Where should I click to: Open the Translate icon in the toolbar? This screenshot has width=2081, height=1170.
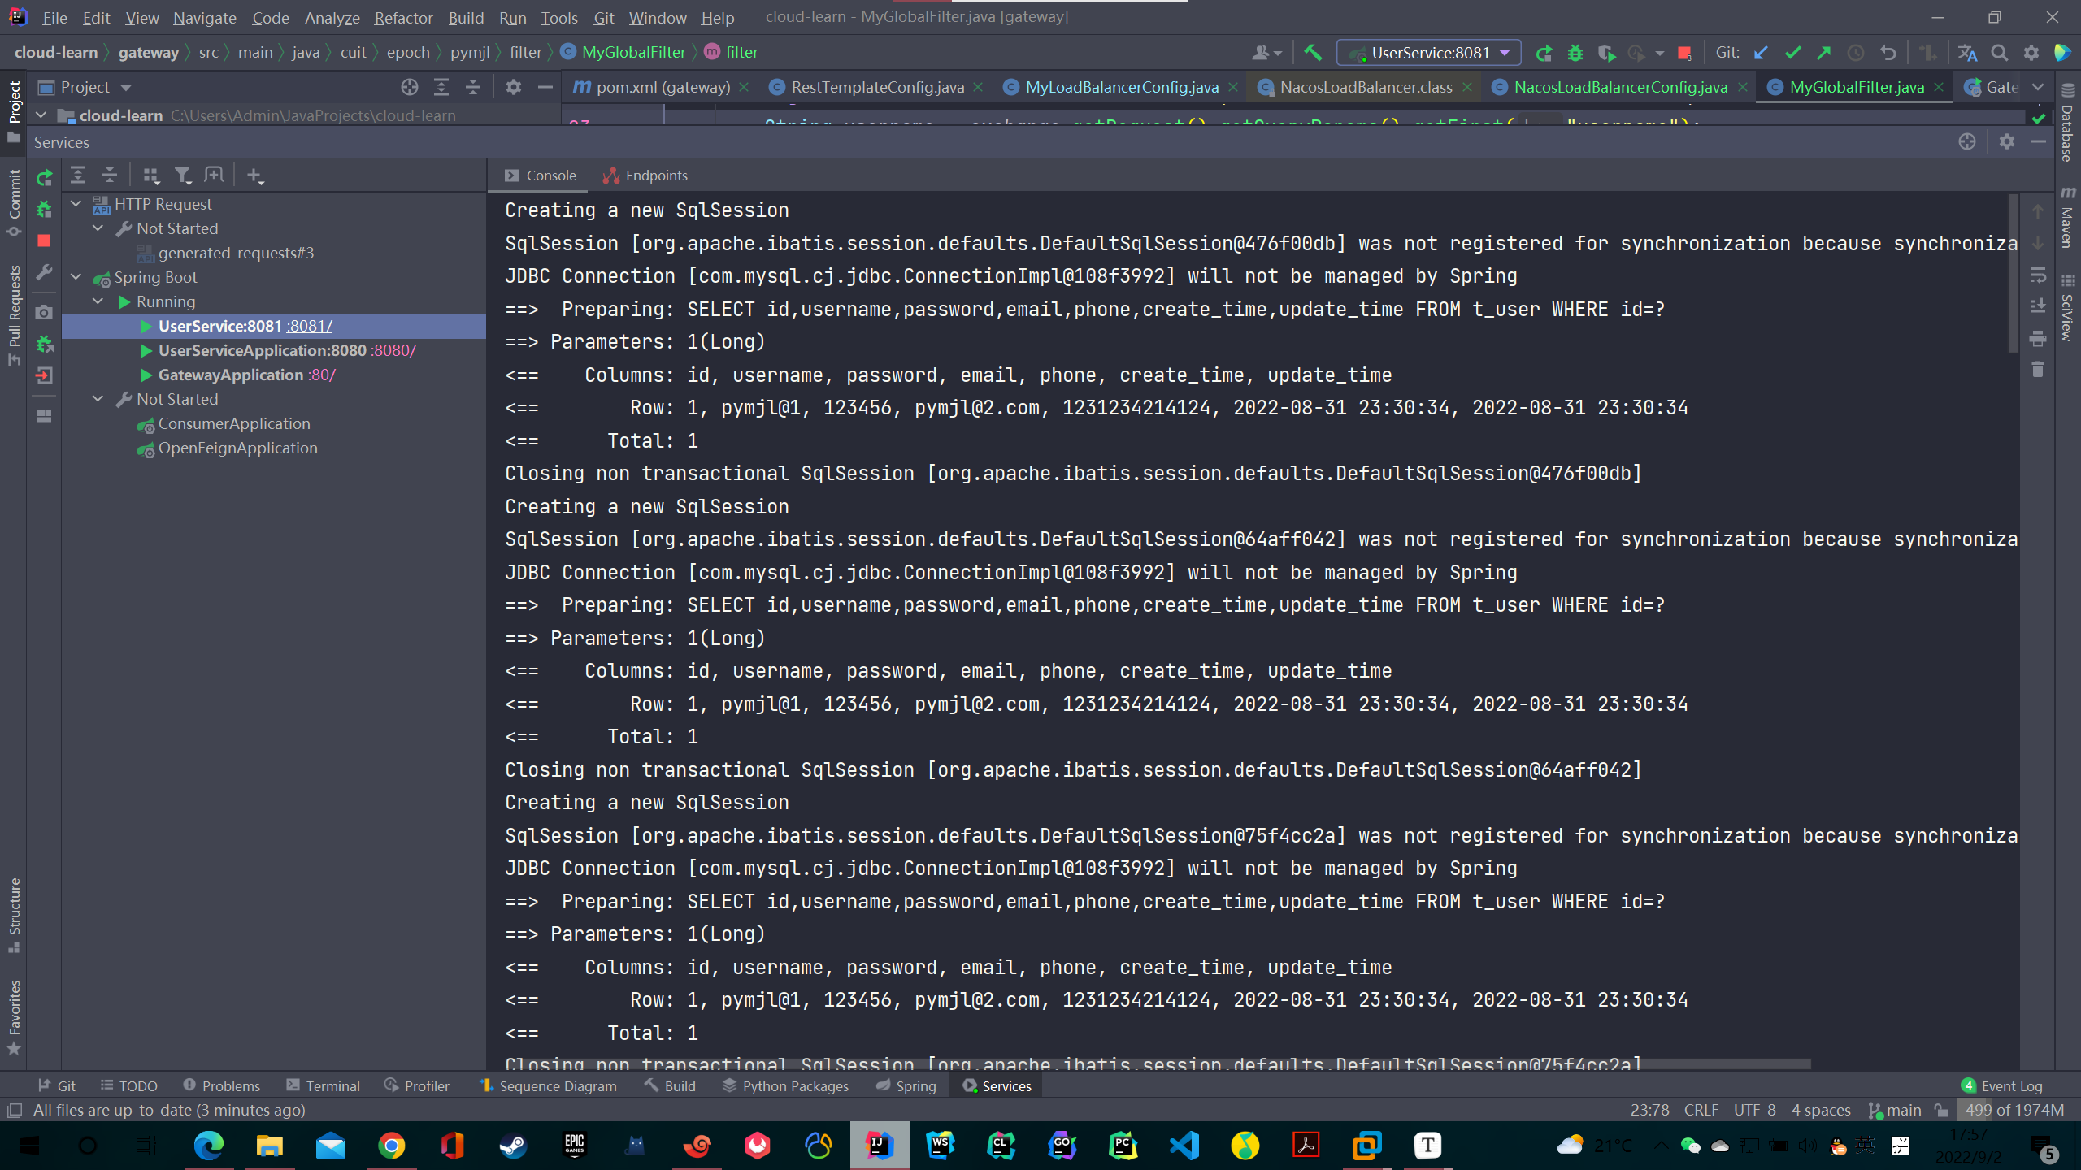tap(1967, 53)
